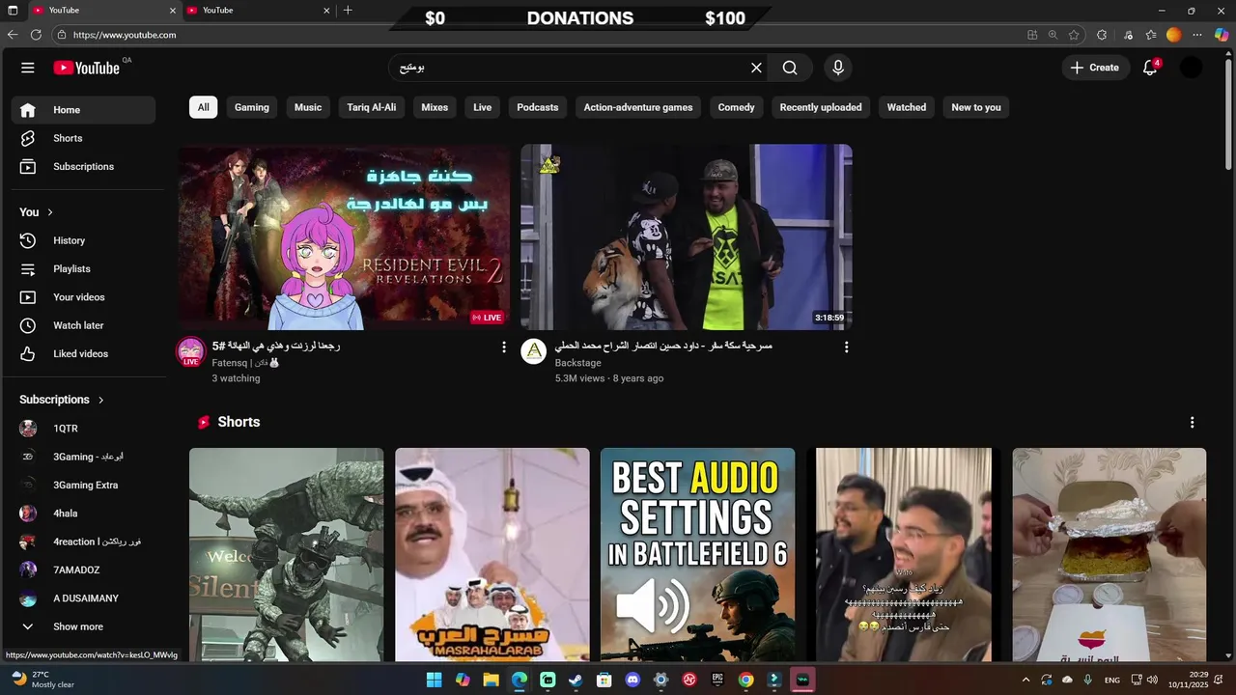Screen dimensions: 1236x695
Task: Select the Mixes filter chip
Action: coord(435,107)
